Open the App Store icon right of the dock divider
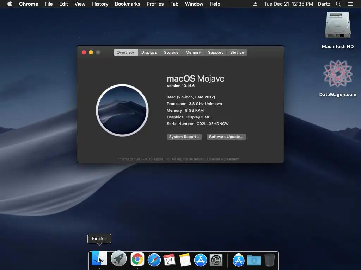The image size is (361, 270). tap(239, 260)
